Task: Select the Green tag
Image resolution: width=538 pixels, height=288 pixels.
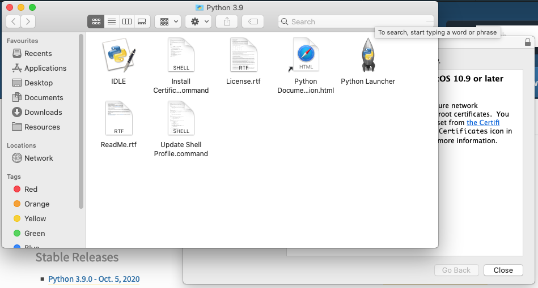Action: 29,233
